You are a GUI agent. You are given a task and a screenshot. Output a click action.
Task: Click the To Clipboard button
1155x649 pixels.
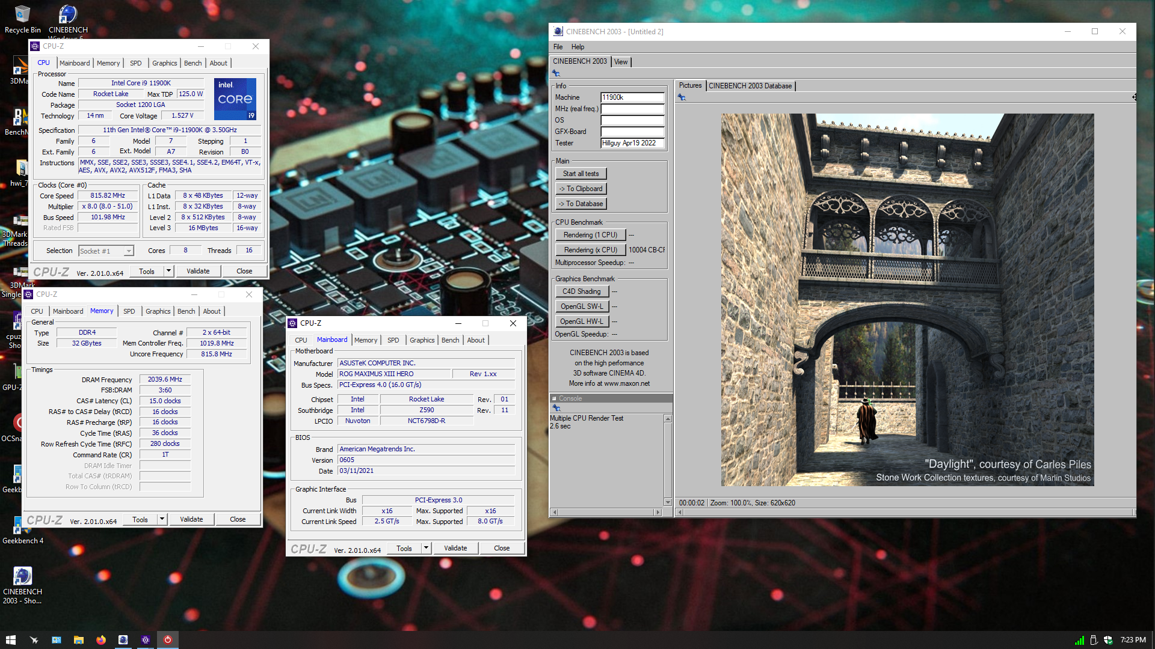tap(581, 189)
